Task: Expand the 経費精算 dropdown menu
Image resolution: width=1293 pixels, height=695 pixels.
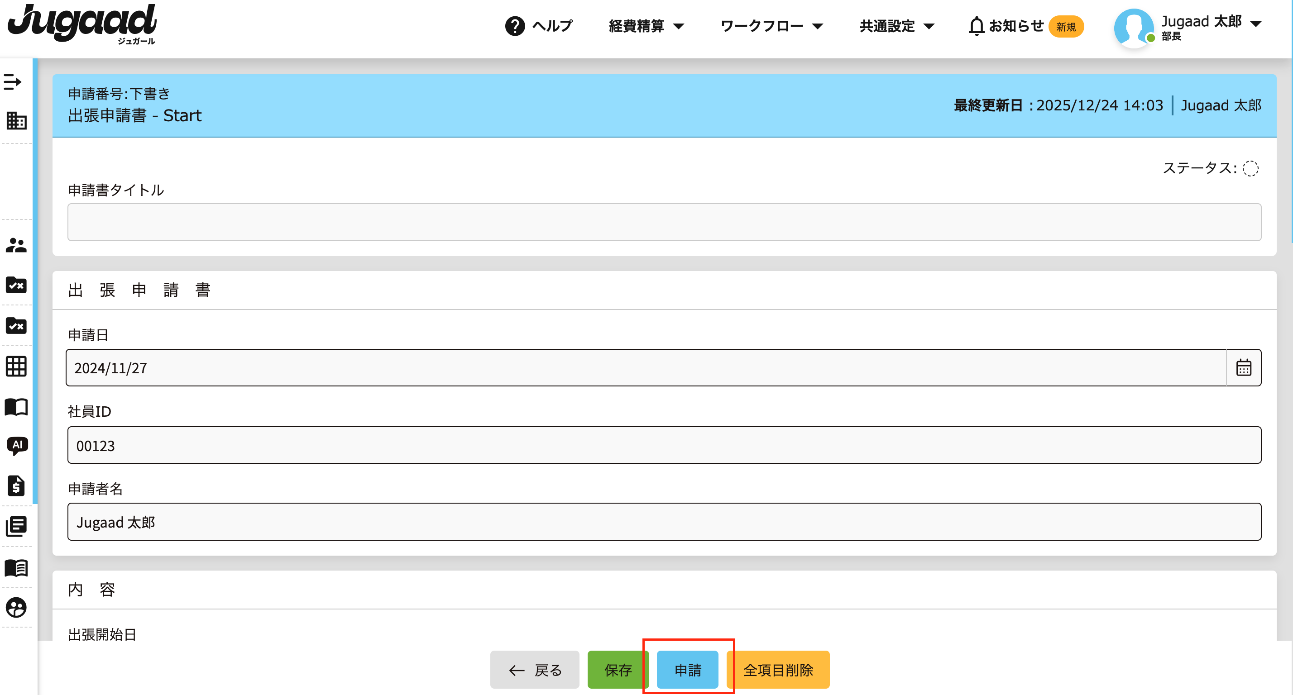Action: pyautogui.click(x=646, y=26)
